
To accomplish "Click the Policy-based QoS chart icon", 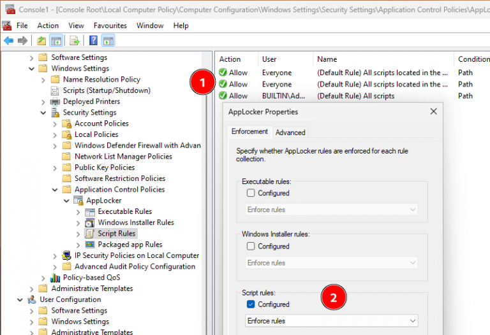I will 55,278.
